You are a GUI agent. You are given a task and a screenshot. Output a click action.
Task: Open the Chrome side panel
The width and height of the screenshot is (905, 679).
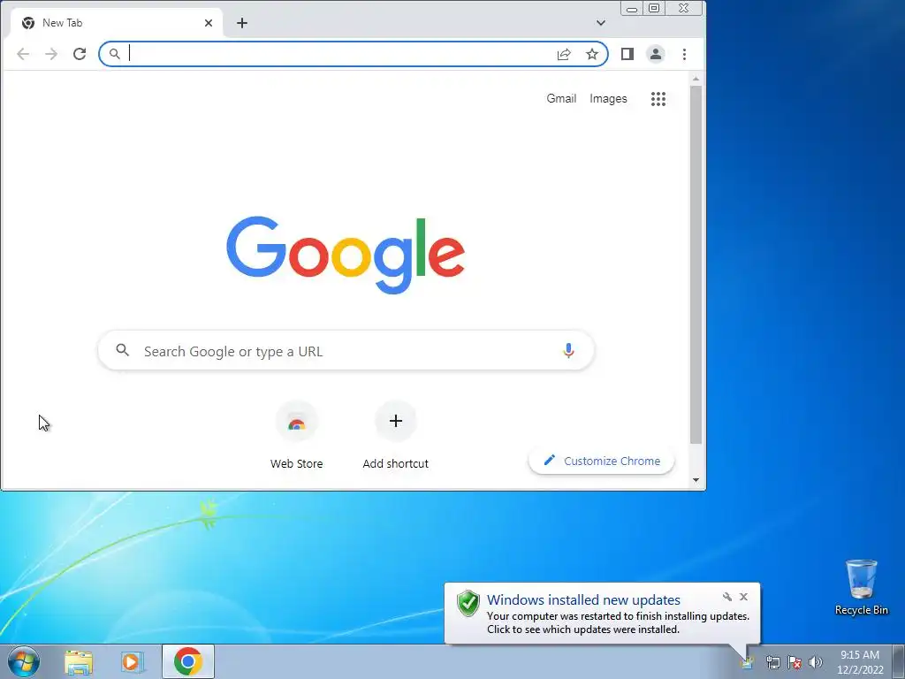627,54
